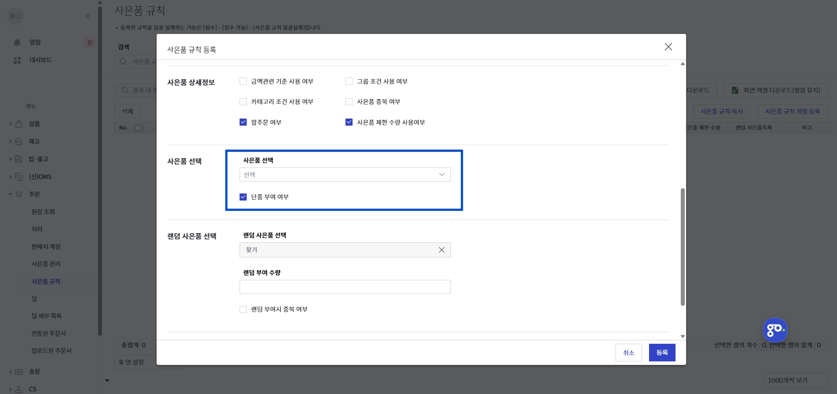Click the 등록 submit button
The width and height of the screenshot is (837, 394).
coord(662,353)
